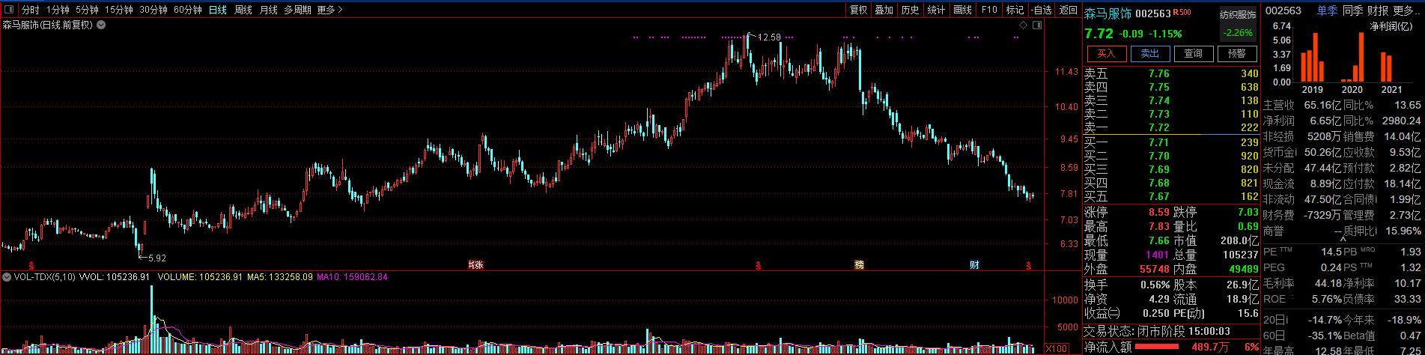1425x355 pixels.
Task: Select the 15分钟 period tab
Action: click(118, 10)
